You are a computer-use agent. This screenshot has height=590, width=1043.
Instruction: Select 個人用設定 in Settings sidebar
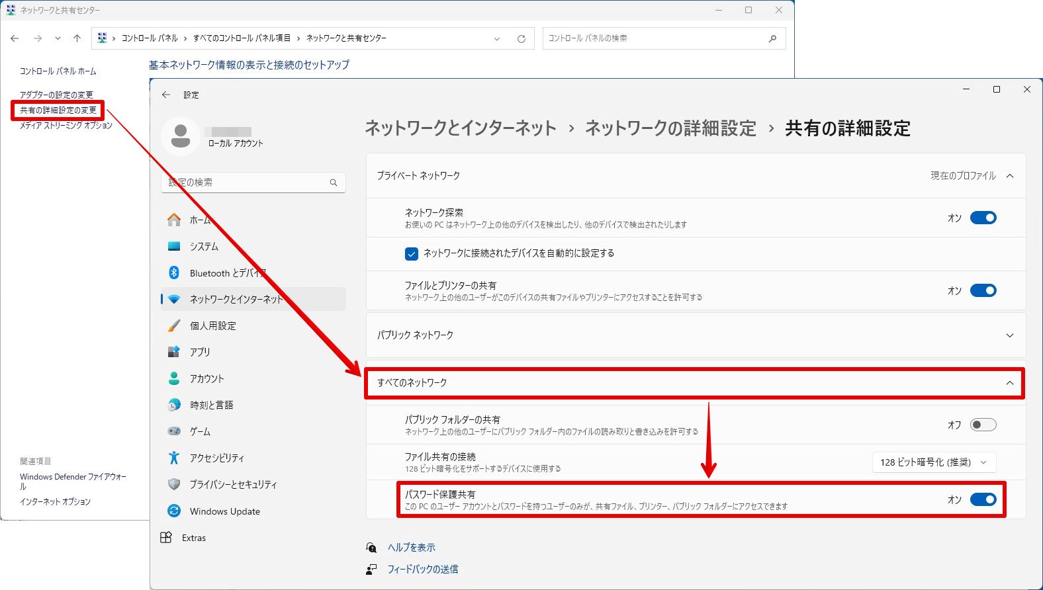pyautogui.click(x=253, y=325)
